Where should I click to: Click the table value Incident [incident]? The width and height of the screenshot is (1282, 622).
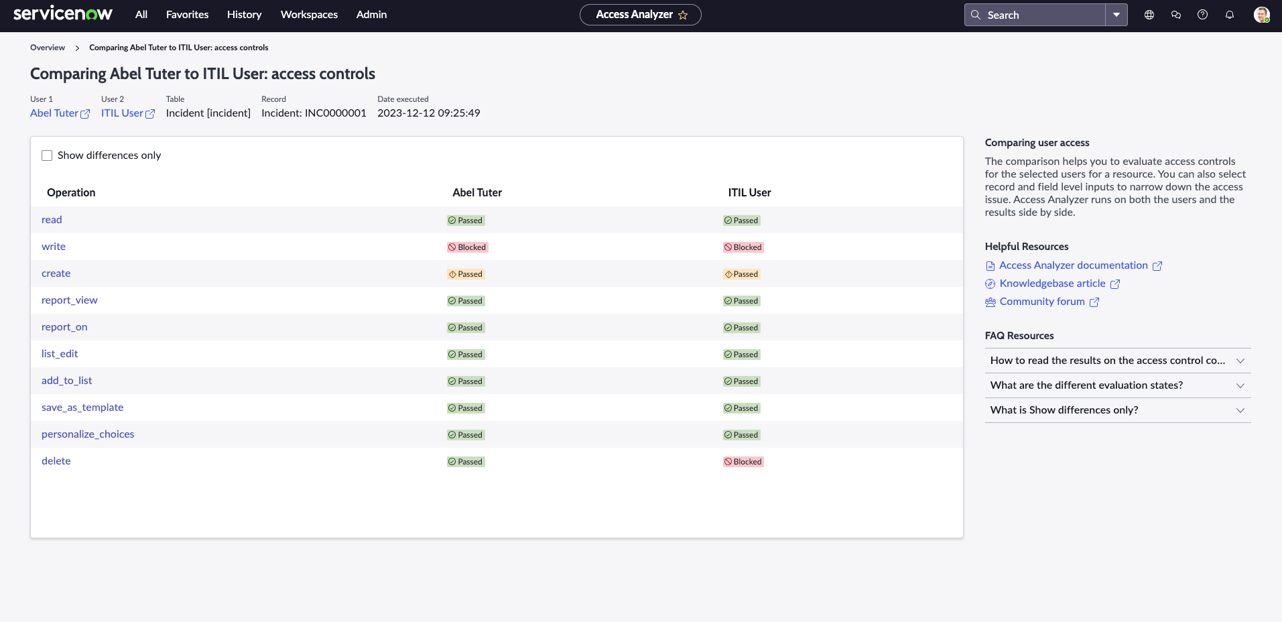208,113
